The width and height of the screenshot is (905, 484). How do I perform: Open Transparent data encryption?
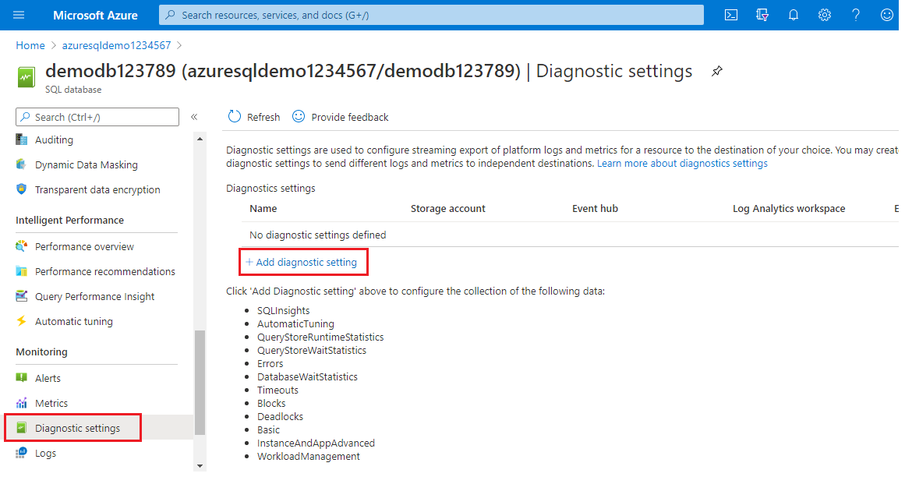[x=98, y=189]
